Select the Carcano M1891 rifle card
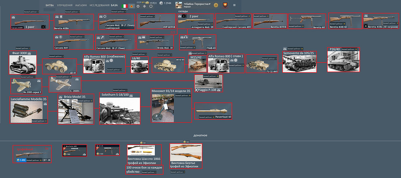The height and width of the screenshot is (178, 401). click(30, 22)
